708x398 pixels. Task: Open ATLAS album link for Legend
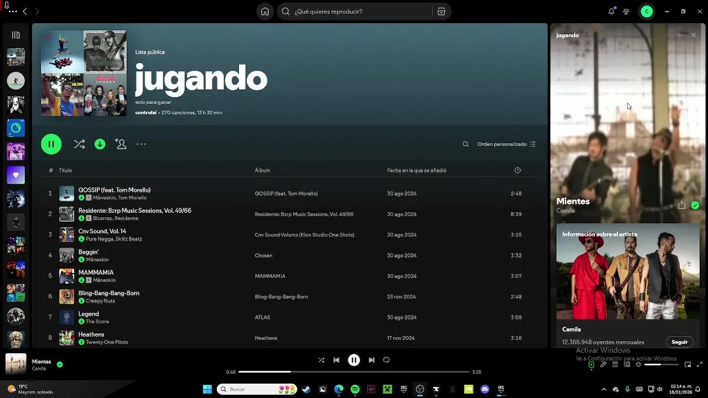click(262, 317)
